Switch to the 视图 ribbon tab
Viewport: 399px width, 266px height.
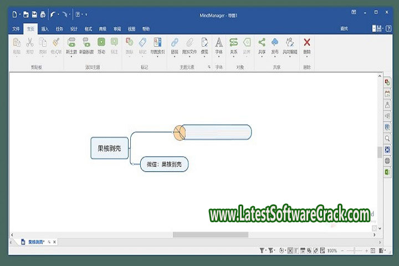click(131, 29)
